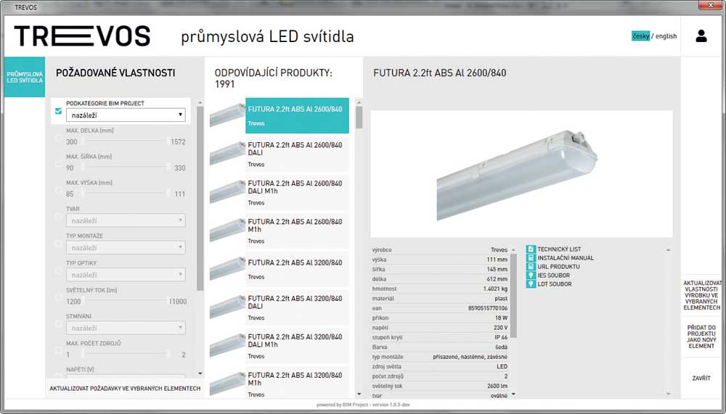Open the Typ montáže dropdown
Viewport: 726px width, 414px height.
pyautogui.click(x=126, y=247)
